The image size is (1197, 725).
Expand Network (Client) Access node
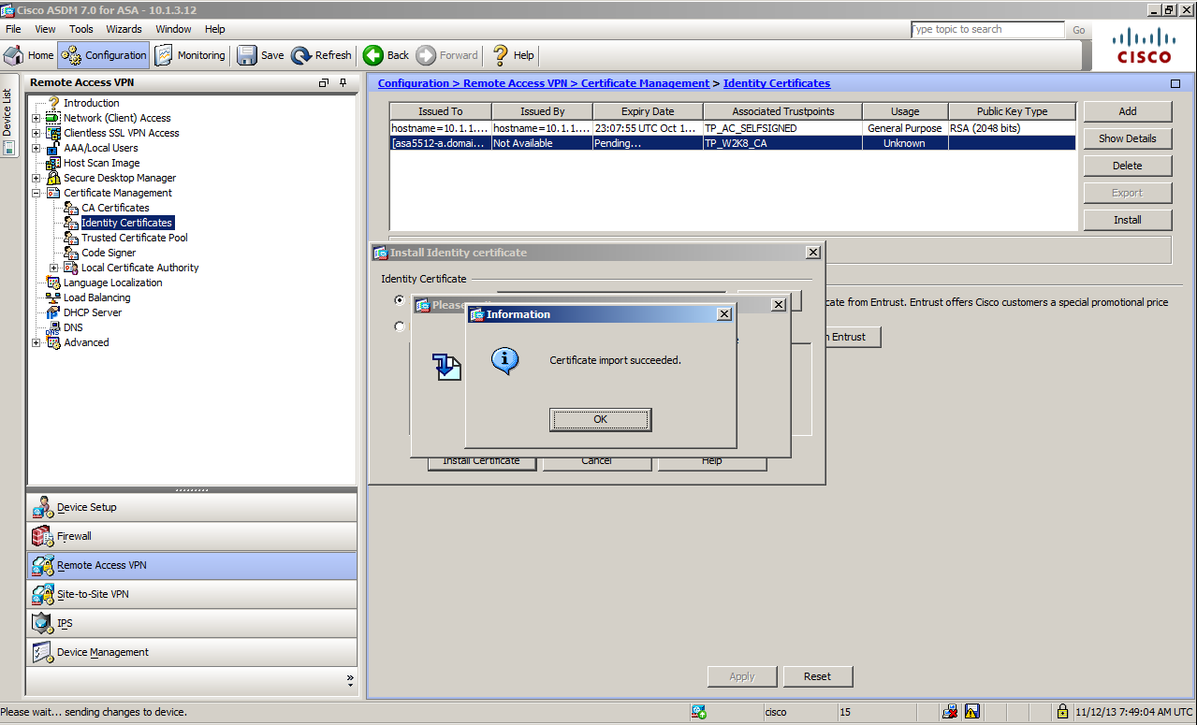(36, 118)
